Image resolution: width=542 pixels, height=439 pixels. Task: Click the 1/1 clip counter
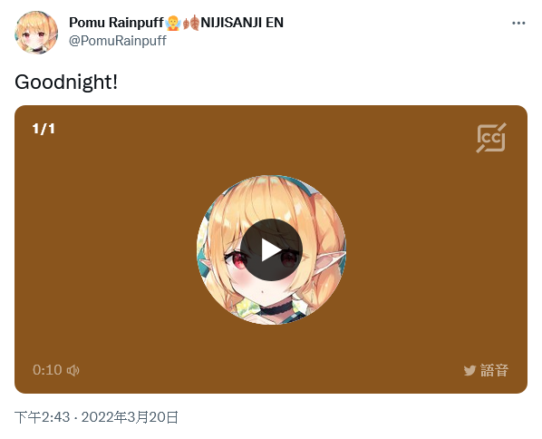(x=44, y=129)
